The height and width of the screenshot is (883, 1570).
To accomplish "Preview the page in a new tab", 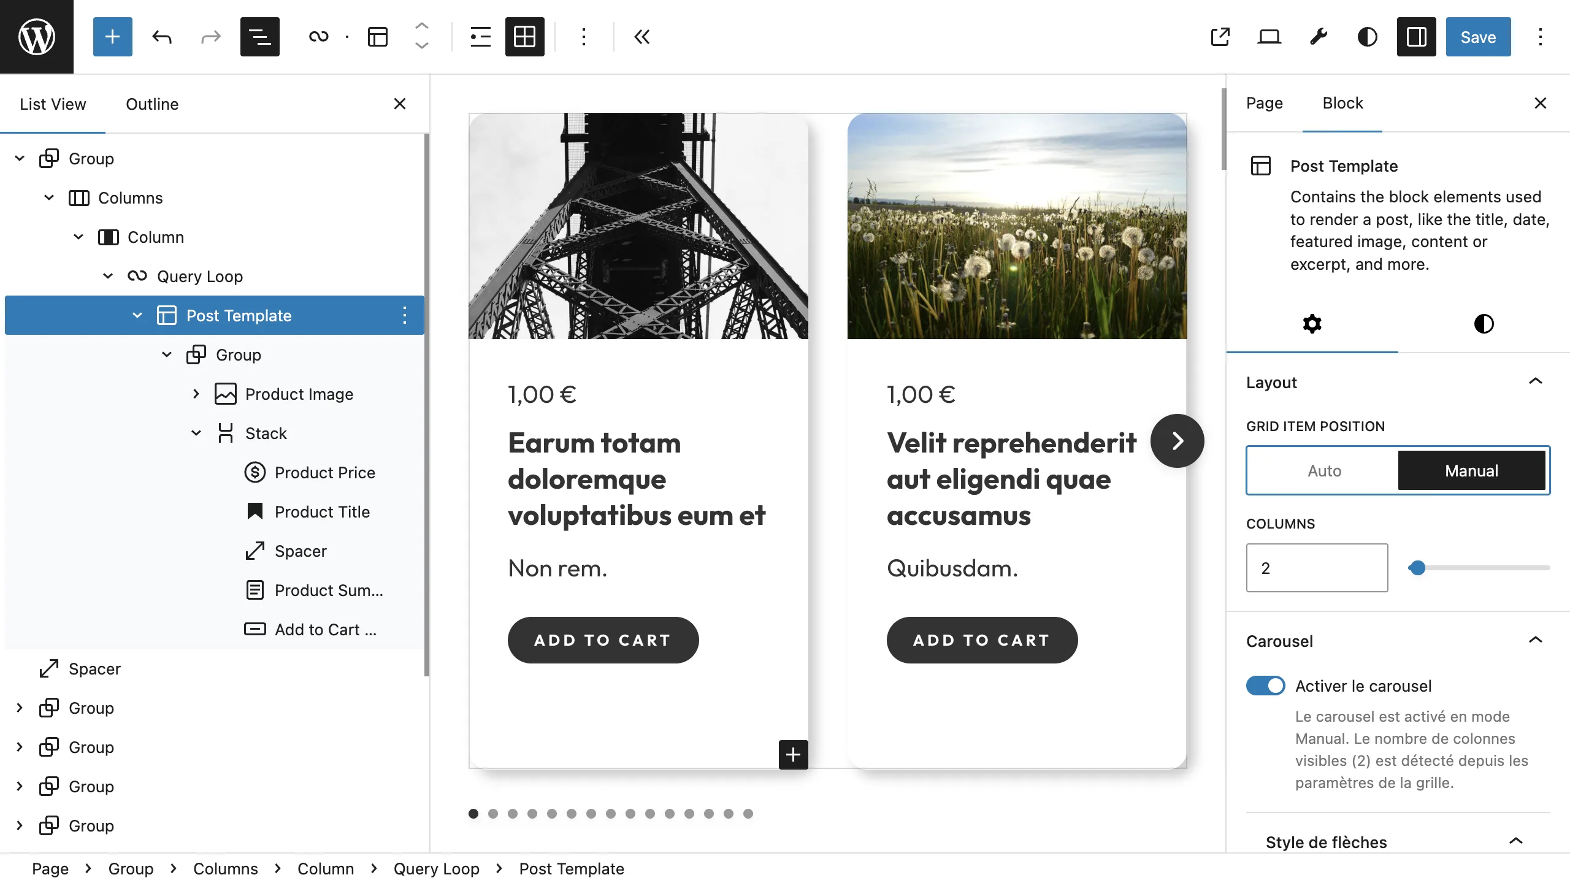I will click(1220, 37).
